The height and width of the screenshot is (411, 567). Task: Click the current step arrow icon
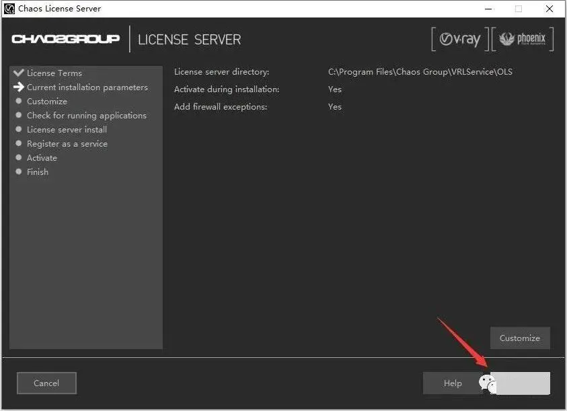coord(18,87)
